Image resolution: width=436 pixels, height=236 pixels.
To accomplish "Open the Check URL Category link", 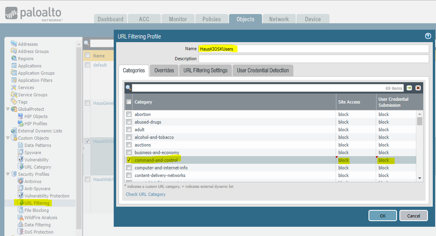I will pyautogui.click(x=145, y=194).
